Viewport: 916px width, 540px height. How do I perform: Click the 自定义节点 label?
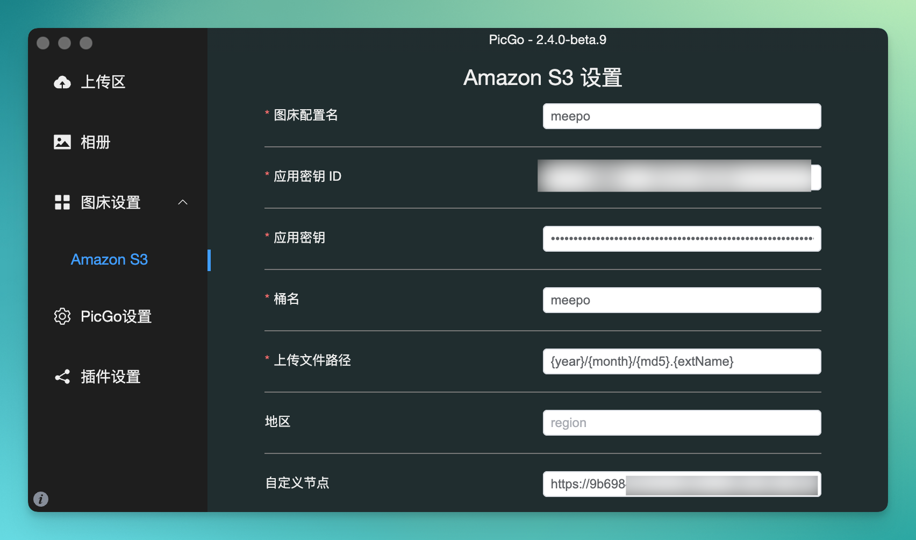[297, 483]
